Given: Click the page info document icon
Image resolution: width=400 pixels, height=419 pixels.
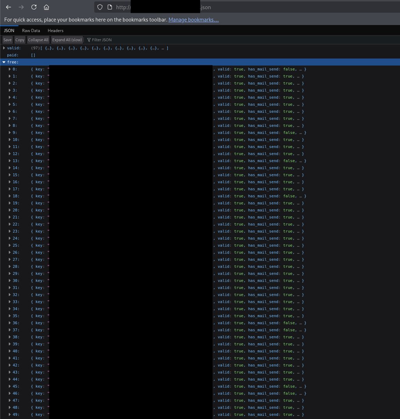Looking at the screenshot, I should [110, 7].
